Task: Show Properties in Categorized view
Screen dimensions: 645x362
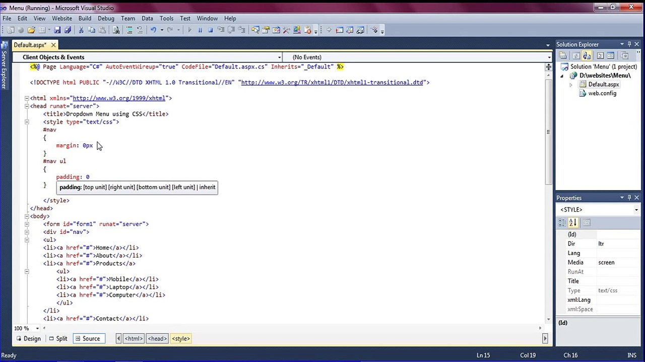Action: 562,222
